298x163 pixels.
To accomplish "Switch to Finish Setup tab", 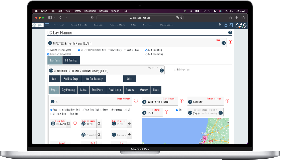I will [x=115, y=90].
